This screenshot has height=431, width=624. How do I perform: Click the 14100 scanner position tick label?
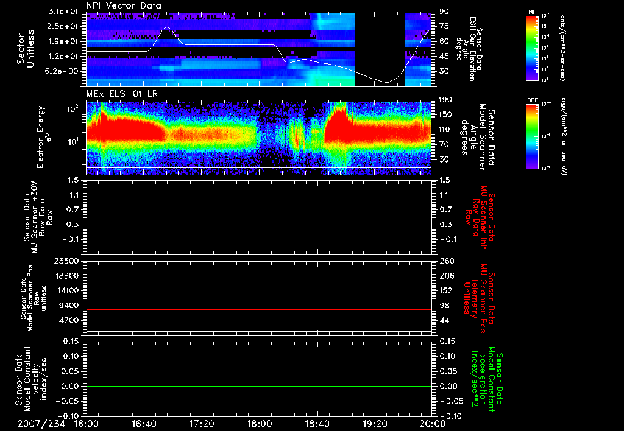pyautogui.click(x=66, y=290)
